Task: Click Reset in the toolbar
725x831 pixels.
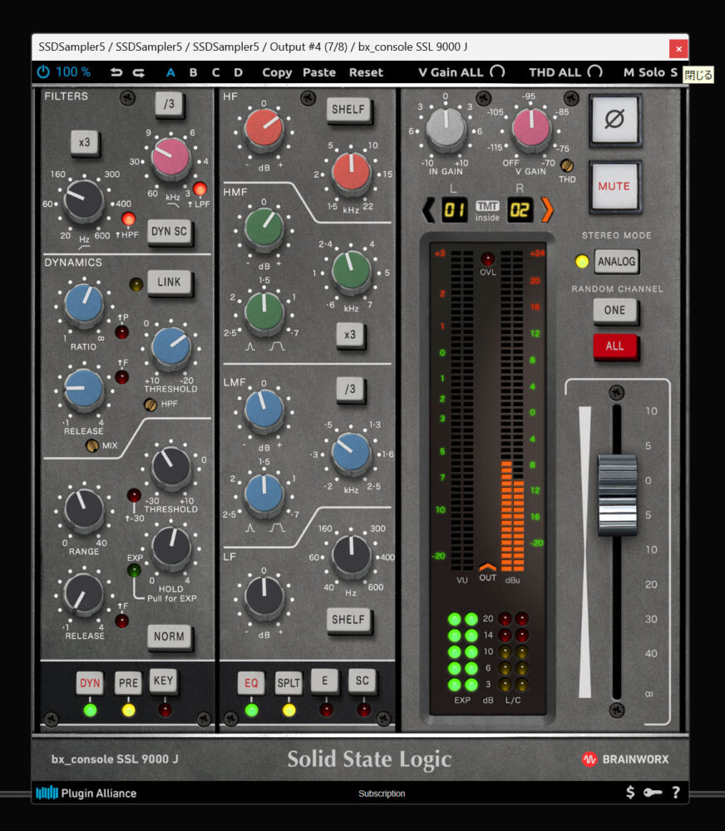Action: pos(366,72)
